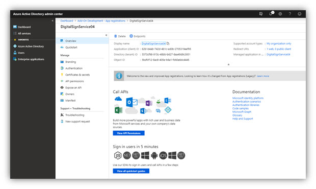Open Glossary documentation link

pos(237,115)
